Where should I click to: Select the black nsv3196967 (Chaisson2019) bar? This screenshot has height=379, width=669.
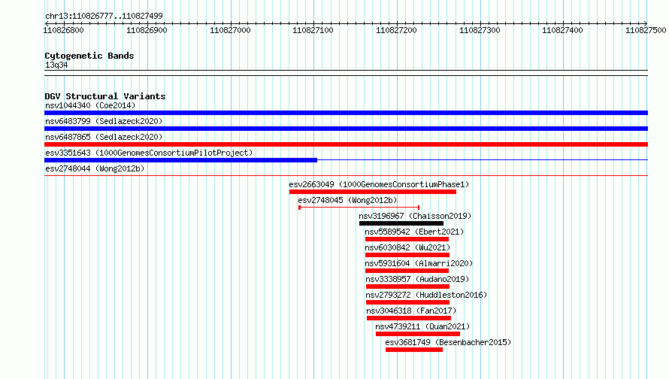tap(401, 223)
